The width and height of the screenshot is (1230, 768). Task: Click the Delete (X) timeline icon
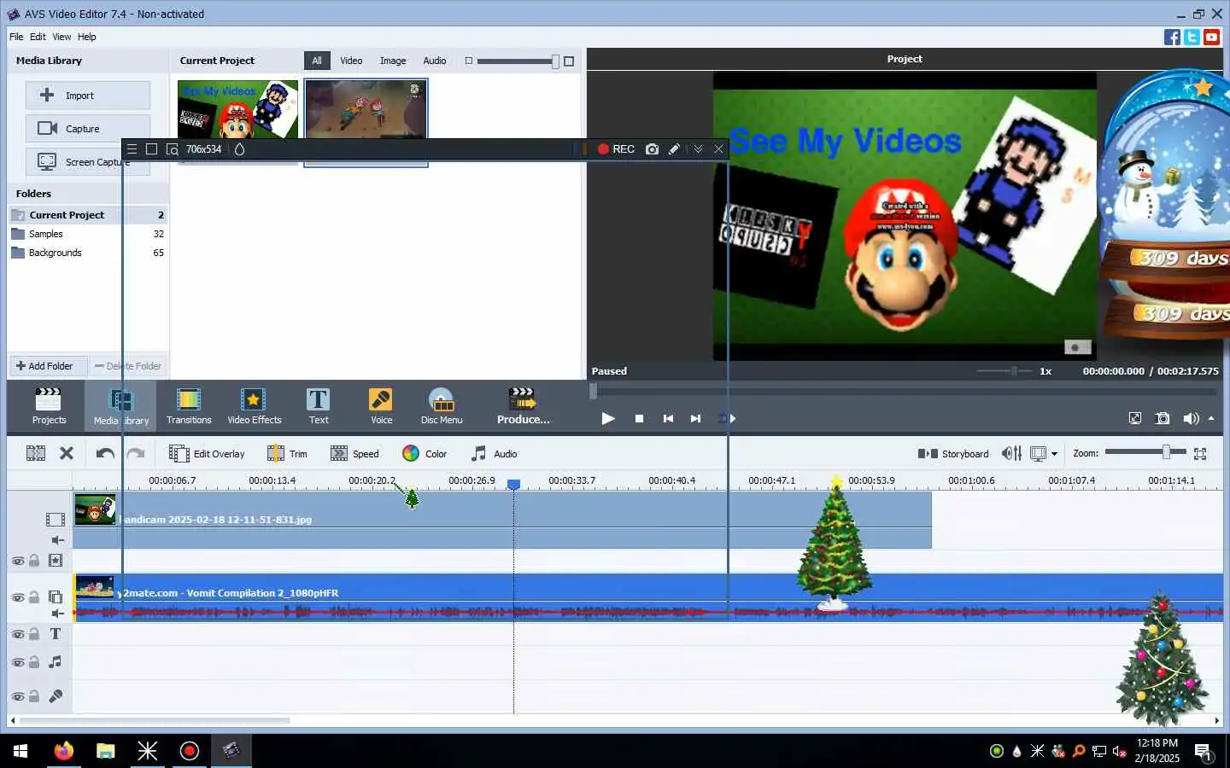[x=67, y=453]
